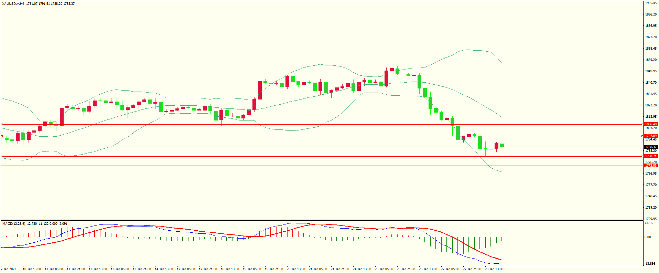Click the handle of the 1806.48 horizontal line

pos(2,124)
